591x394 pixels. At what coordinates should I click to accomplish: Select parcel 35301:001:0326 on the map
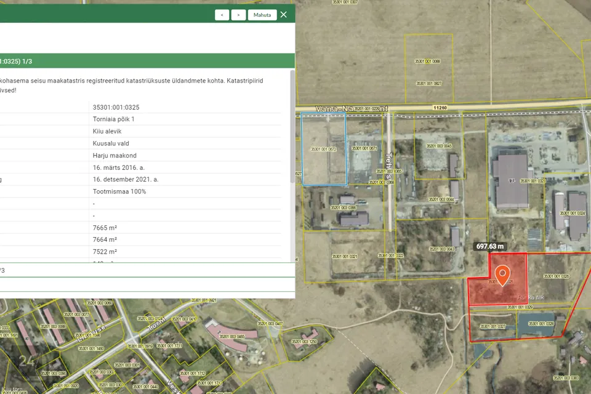[556, 277]
